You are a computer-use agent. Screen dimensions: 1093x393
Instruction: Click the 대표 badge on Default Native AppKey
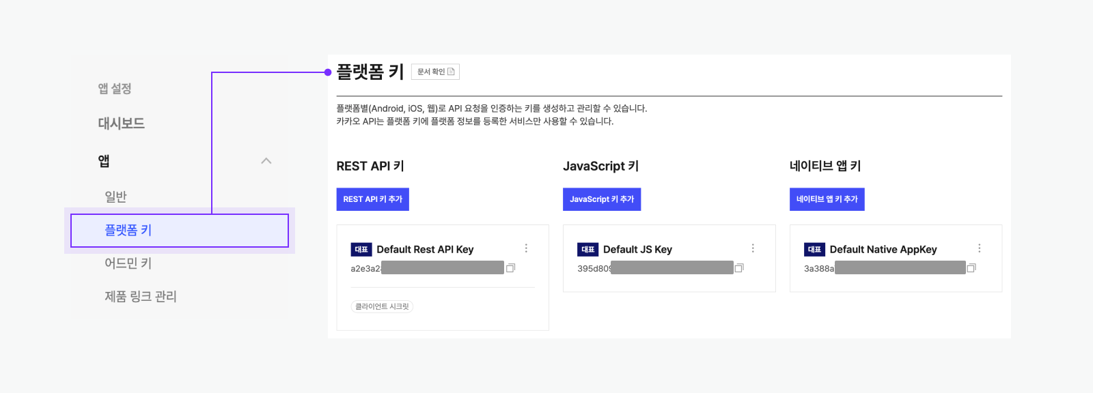pos(813,249)
